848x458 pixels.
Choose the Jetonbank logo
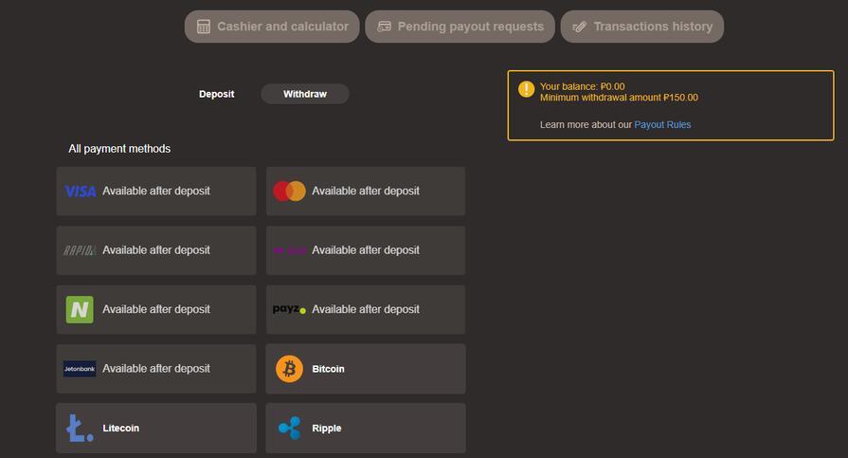click(x=80, y=369)
